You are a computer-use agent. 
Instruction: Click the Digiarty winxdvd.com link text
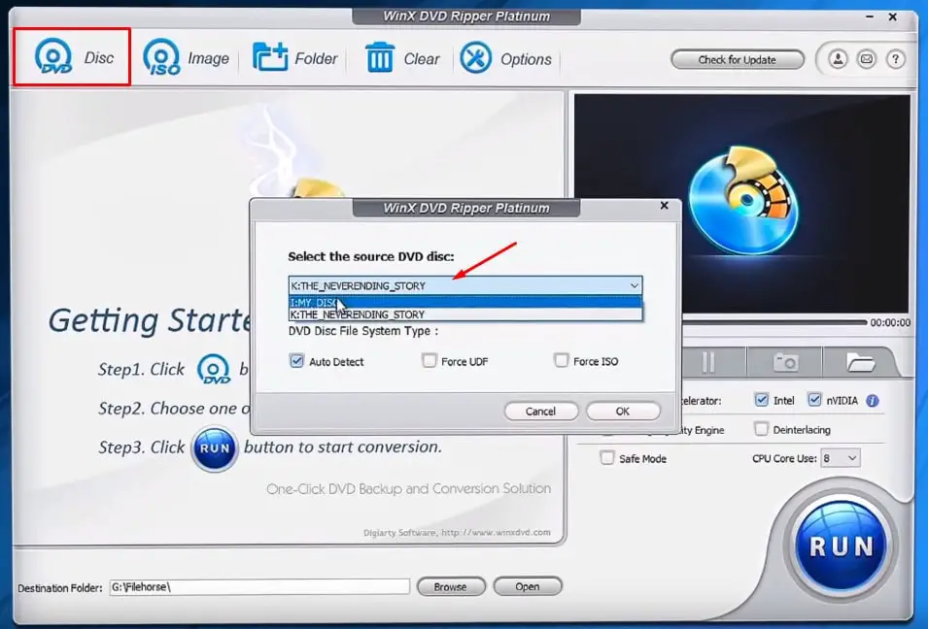[x=457, y=533]
